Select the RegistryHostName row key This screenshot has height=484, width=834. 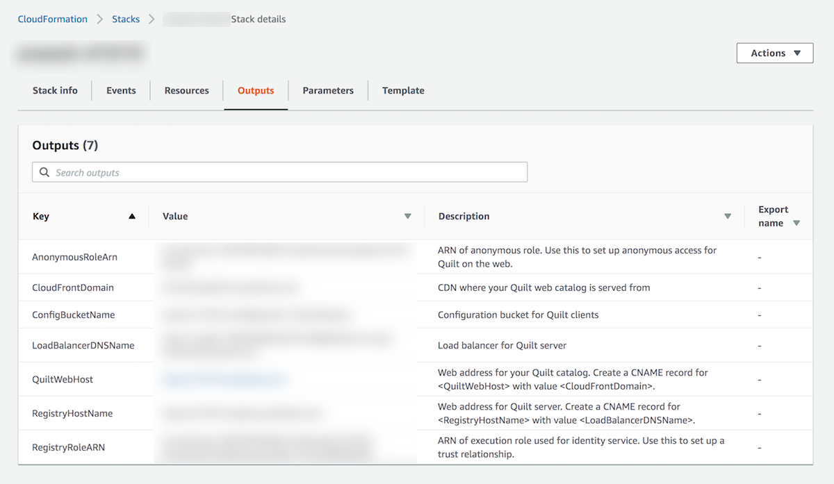pyautogui.click(x=72, y=413)
